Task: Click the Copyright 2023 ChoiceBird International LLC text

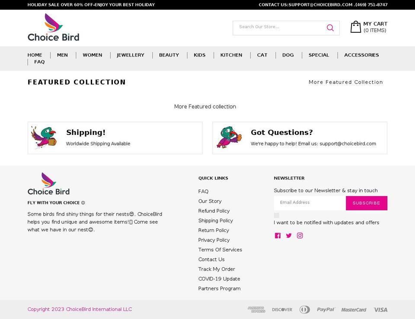Action: coord(80,309)
